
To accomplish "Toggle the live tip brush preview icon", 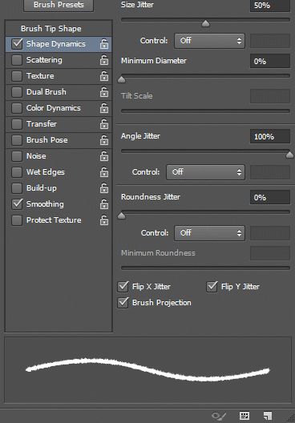I will [219, 416].
